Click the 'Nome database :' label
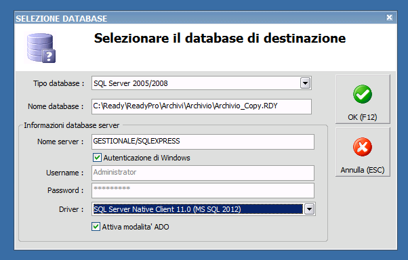Screen dimensions: 408x260 pyautogui.click(x=56, y=106)
